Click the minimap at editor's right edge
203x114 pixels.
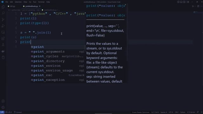click(x=198, y=12)
